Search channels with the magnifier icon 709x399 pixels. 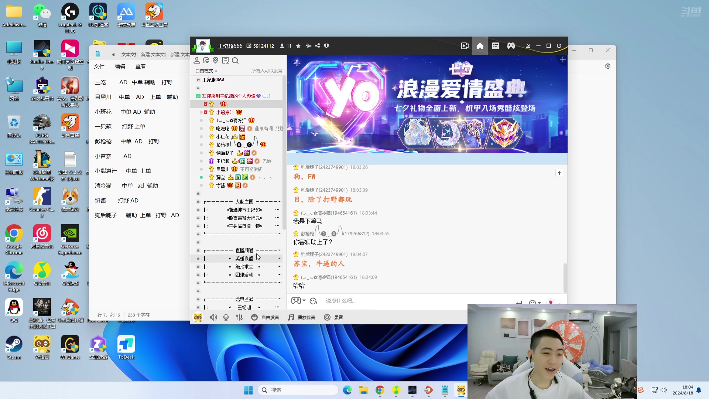pyautogui.click(x=235, y=60)
